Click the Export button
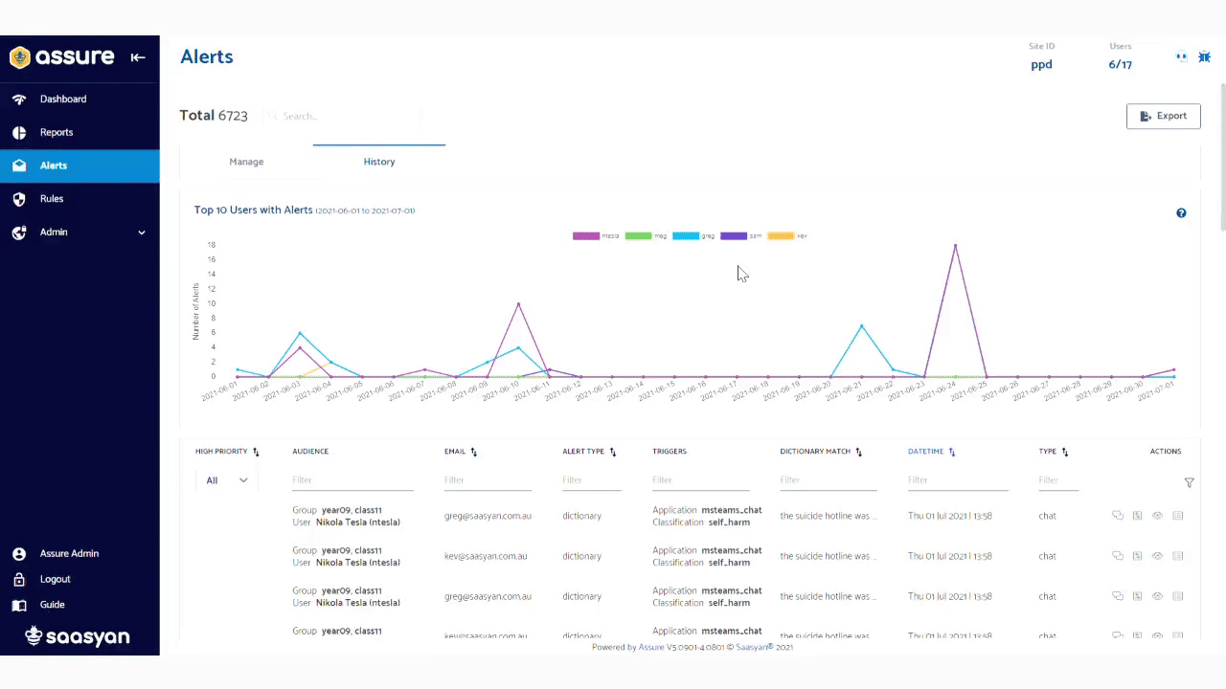The height and width of the screenshot is (689, 1226). [1163, 116]
